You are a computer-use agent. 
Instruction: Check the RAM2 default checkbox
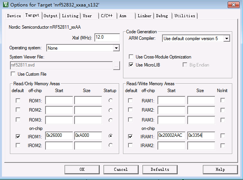(x=130, y=110)
